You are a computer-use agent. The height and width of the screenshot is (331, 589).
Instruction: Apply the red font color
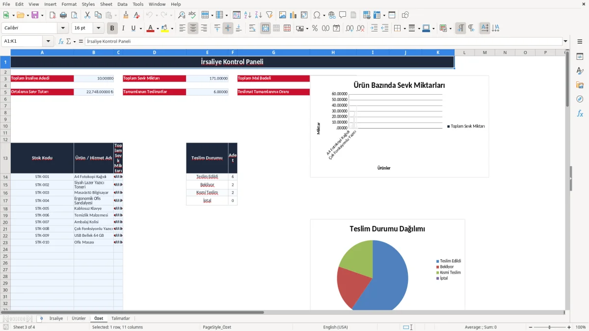[x=150, y=28]
